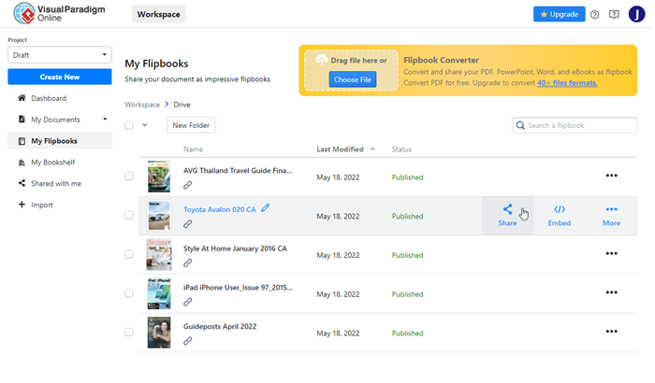Click rename pencil icon beside Toyota Avalon
The height and width of the screenshot is (383, 655).
coord(266,208)
